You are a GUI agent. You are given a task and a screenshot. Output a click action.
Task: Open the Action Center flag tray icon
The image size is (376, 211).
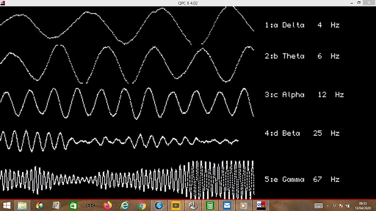[341, 206]
